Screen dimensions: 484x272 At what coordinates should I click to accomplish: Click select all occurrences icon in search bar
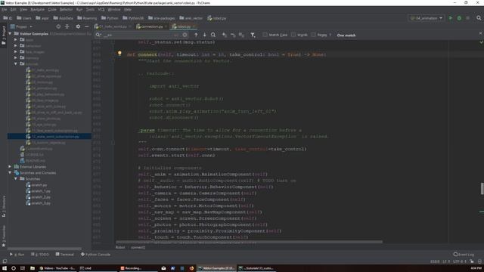pos(241,36)
